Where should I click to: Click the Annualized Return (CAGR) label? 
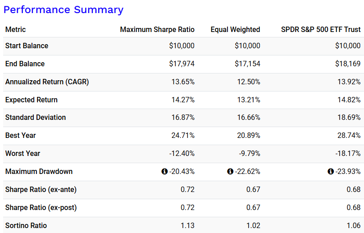47,82
